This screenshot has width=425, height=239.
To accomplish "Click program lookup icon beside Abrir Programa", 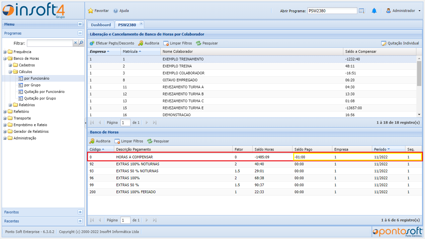I will 362,11.
